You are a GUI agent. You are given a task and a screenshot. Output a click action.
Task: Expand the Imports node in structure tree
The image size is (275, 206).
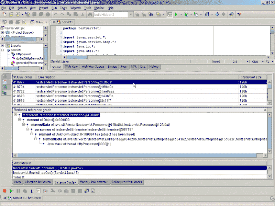[3, 46]
